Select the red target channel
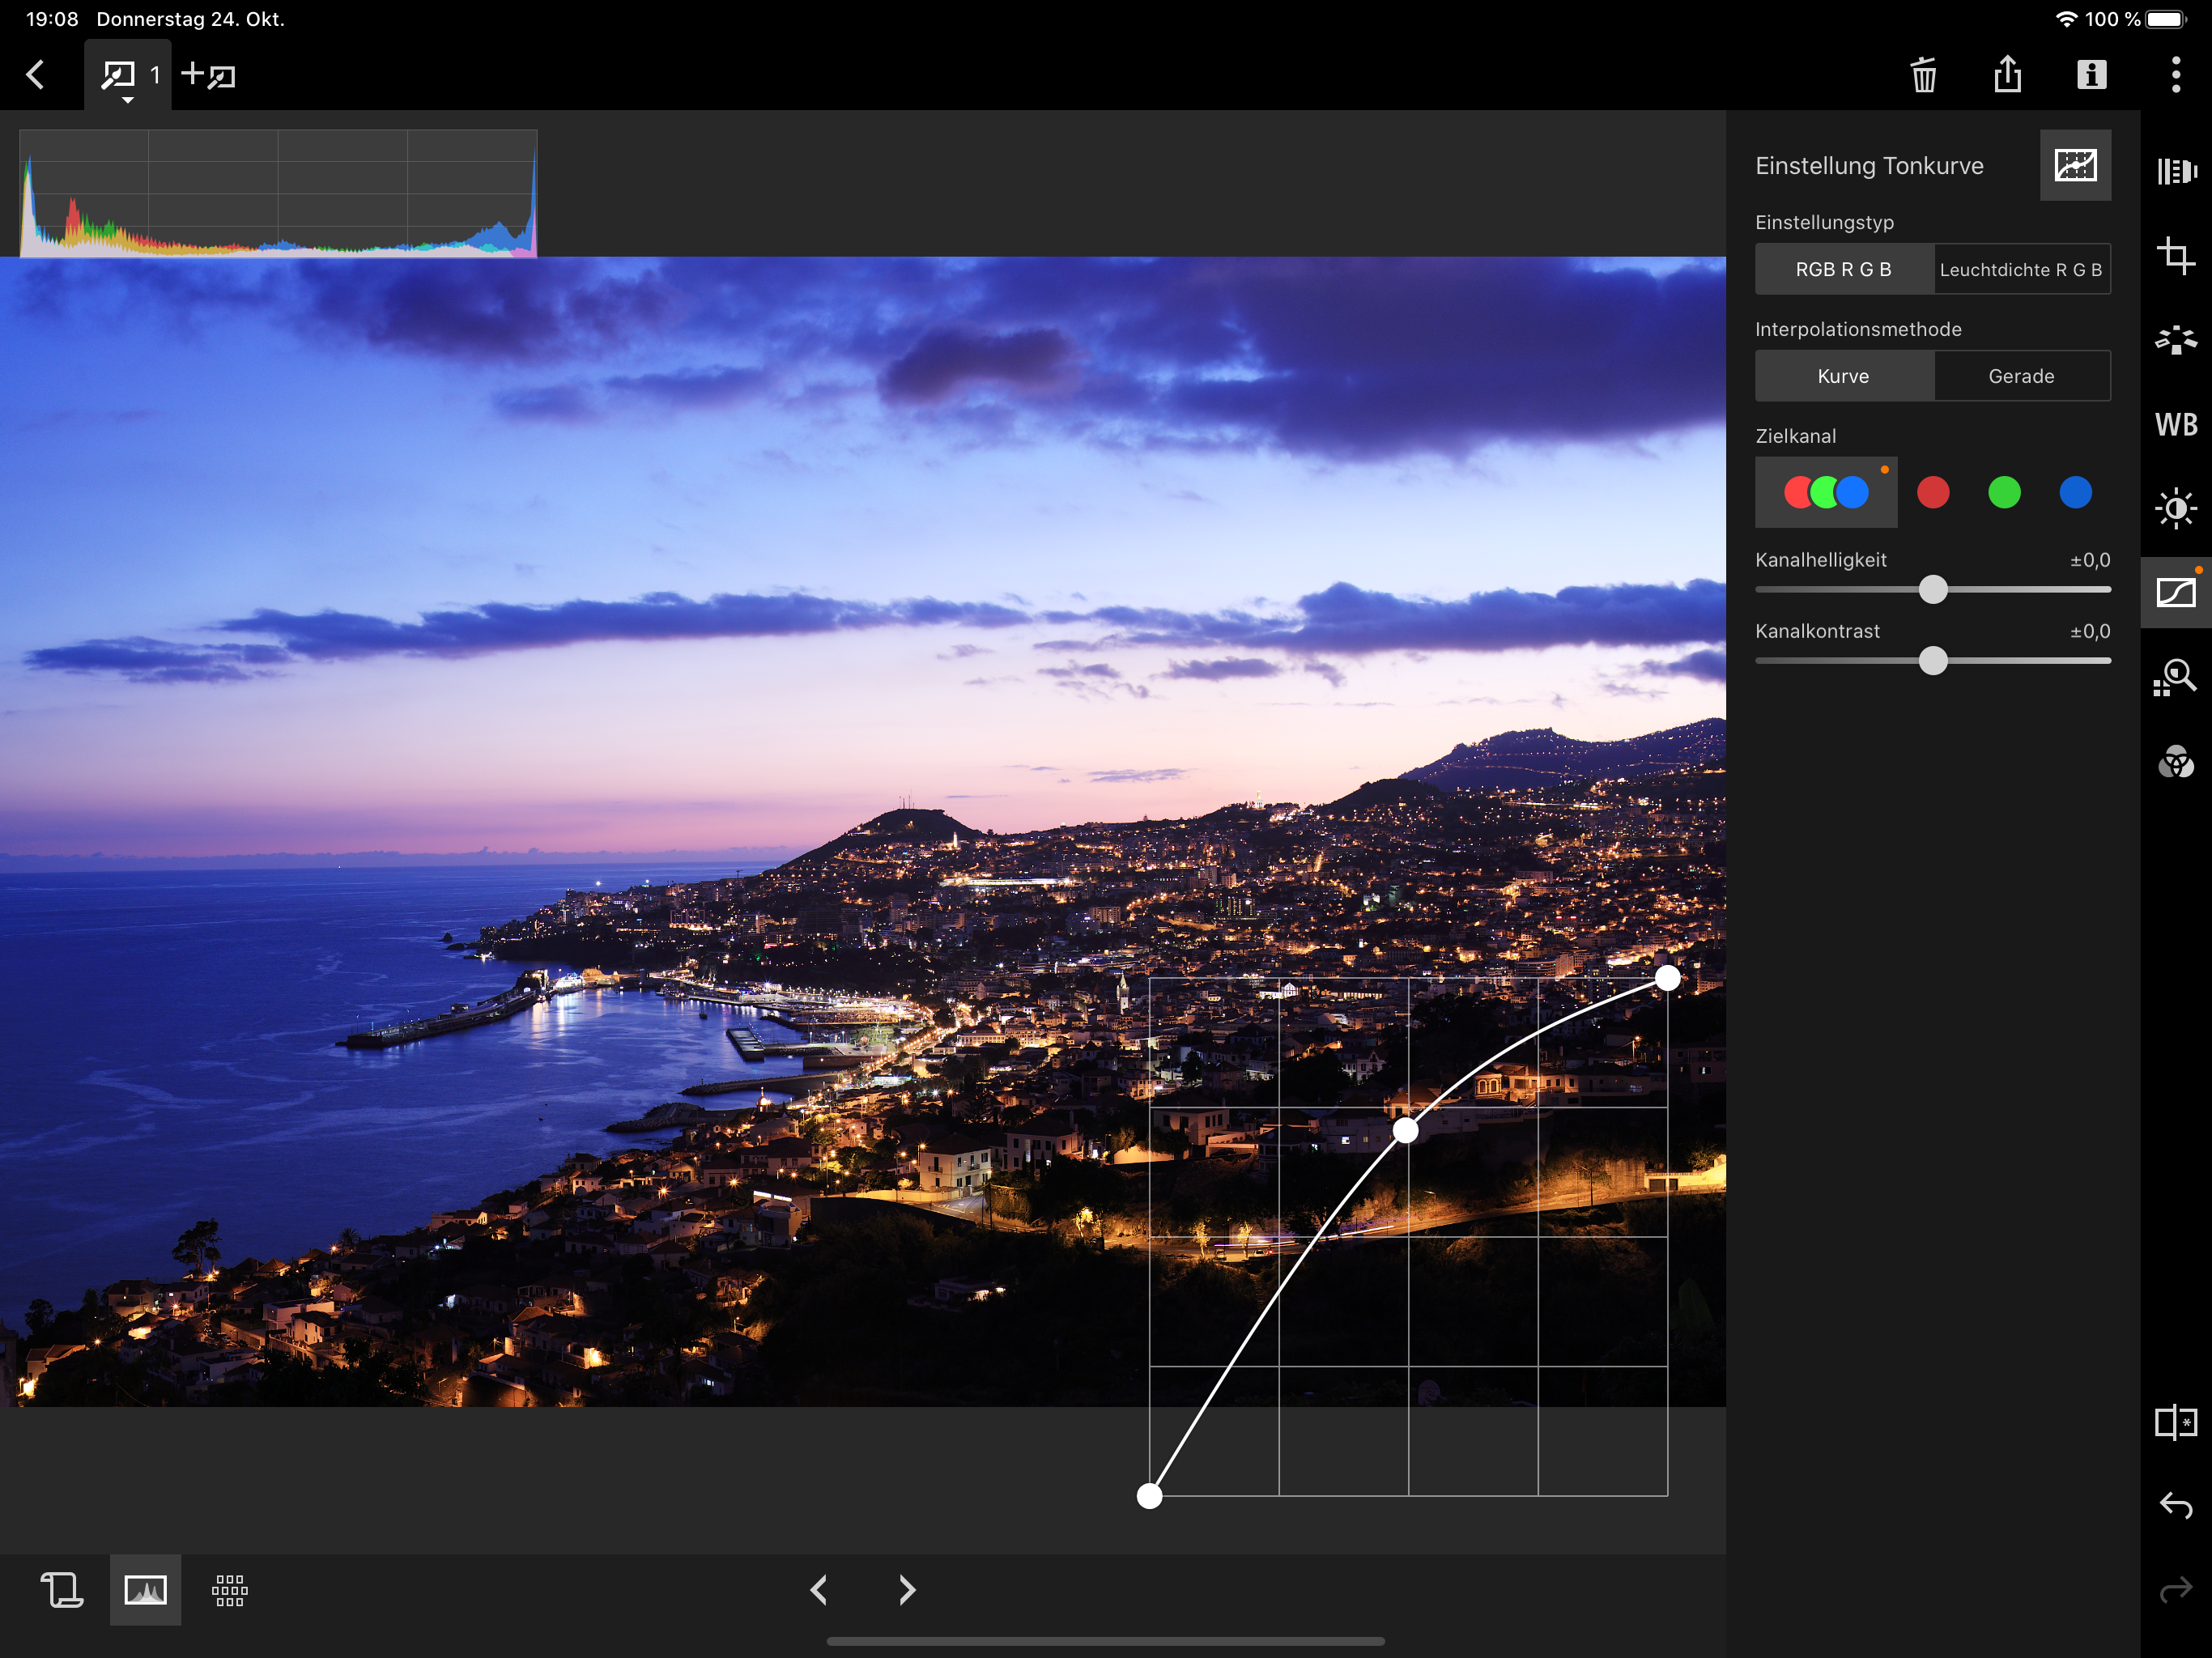This screenshot has width=2212, height=1658. (x=1932, y=492)
